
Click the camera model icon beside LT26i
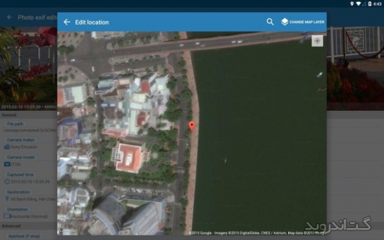pyautogui.click(x=7, y=164)
